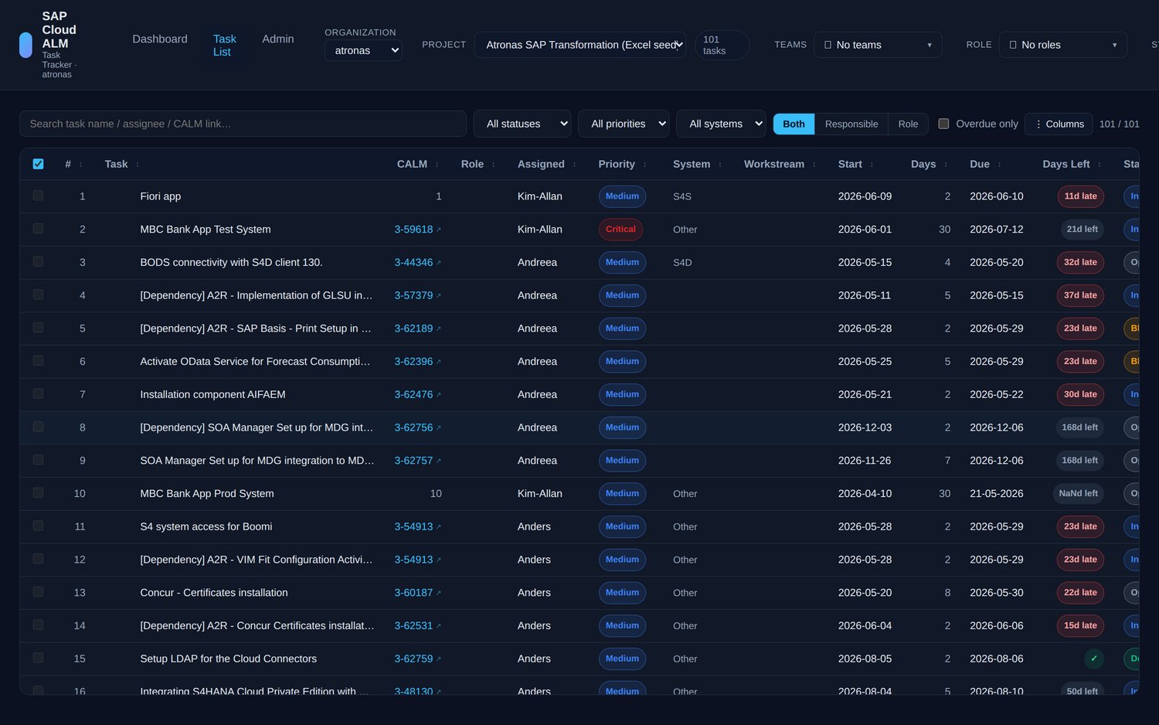Click the 101 tasks count badge
Viewport: 1159px width, 725px height.
point(722,45)
